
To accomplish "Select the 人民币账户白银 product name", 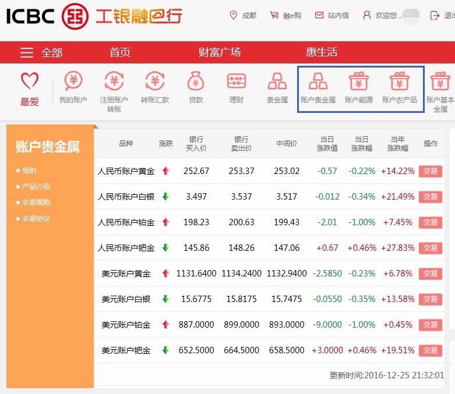I will (x=126, y=197).
